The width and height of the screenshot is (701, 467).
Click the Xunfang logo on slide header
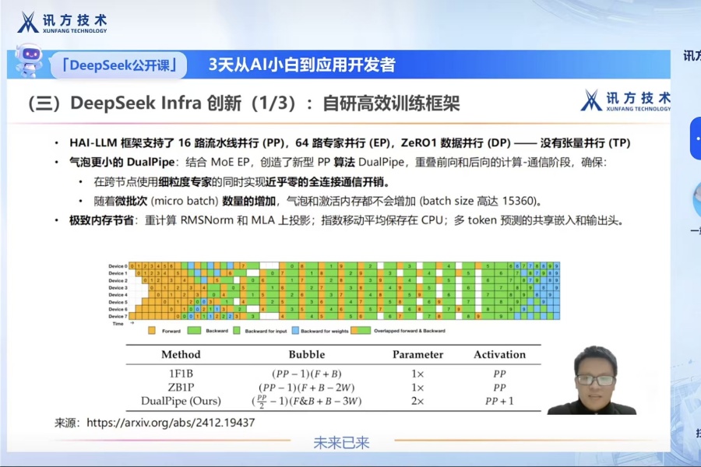(625, 100)
